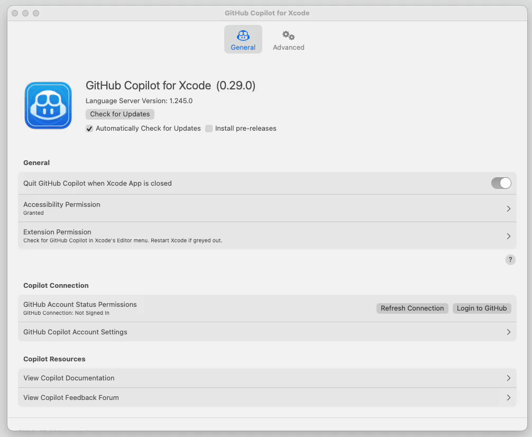Uncheck Automatically Check for Updates
The width and height of the screenshot is (532, 437).
click(x=89, y=129)
